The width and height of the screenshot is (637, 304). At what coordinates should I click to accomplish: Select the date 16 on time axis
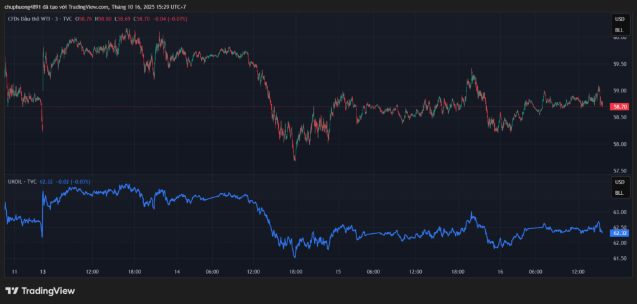[500, 272]
